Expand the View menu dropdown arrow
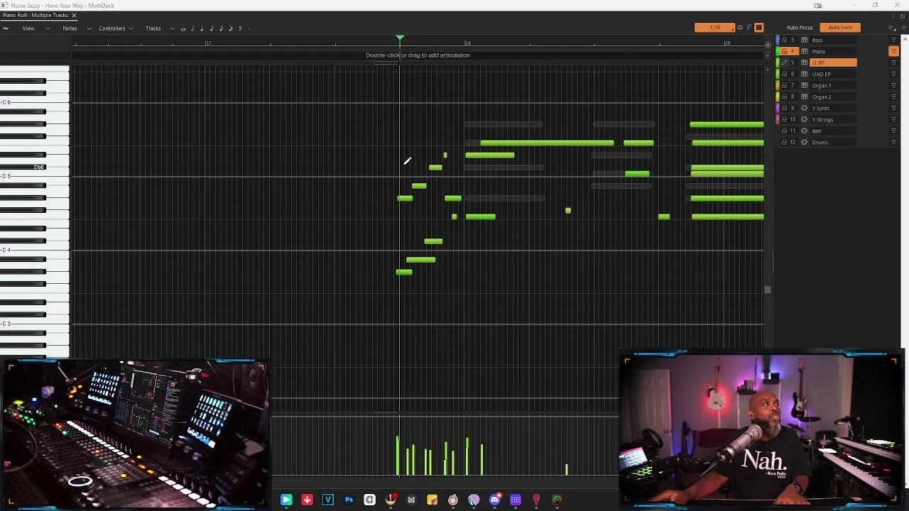909x511 pixels. pyautogui.click(x=48, y=28)
